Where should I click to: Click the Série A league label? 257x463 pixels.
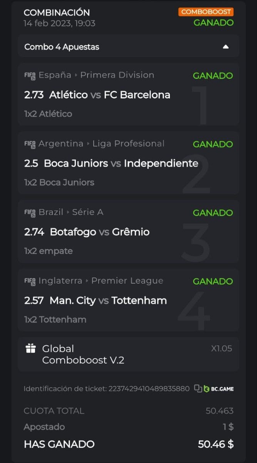pos(88,212)
